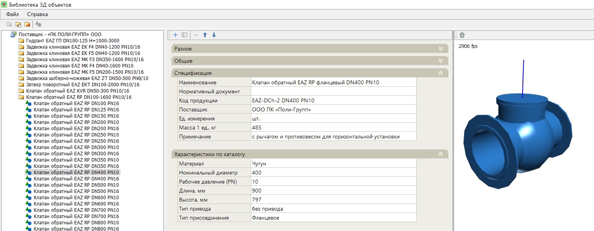Collapse the Характеристики по каталогу section
Screen dimensions: 594x231
click(x=440, y=154)
